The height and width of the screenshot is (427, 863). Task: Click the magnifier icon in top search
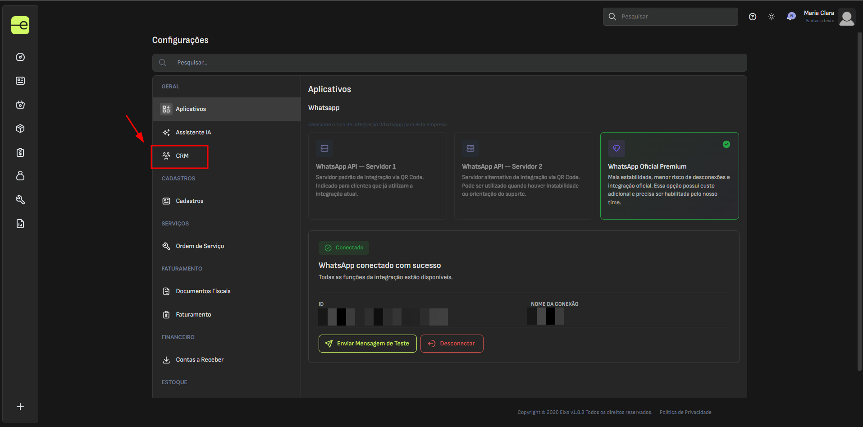pyautogui.click(x=612, y=17)
